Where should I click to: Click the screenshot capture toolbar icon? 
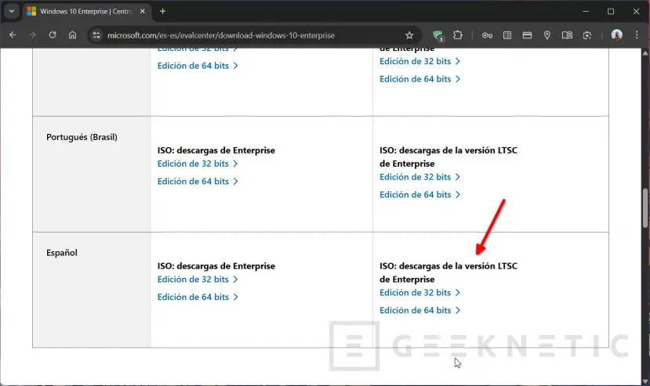pyautogui.click(x=587, y=35)
